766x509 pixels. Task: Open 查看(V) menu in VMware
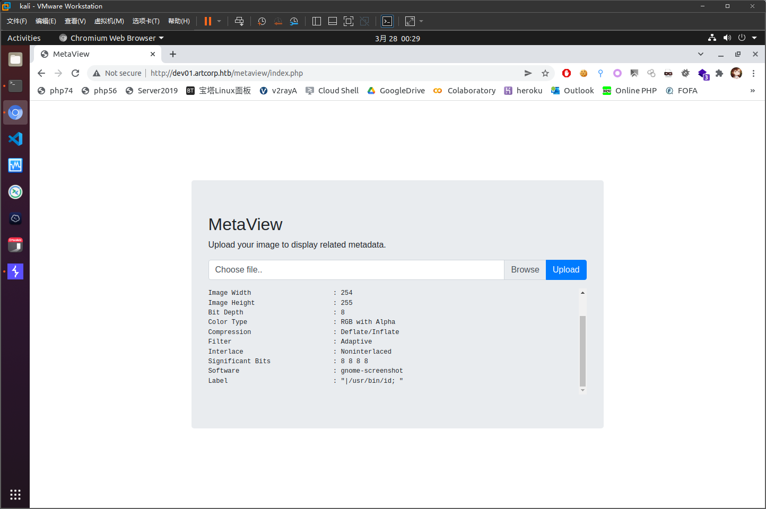(75, 21)
